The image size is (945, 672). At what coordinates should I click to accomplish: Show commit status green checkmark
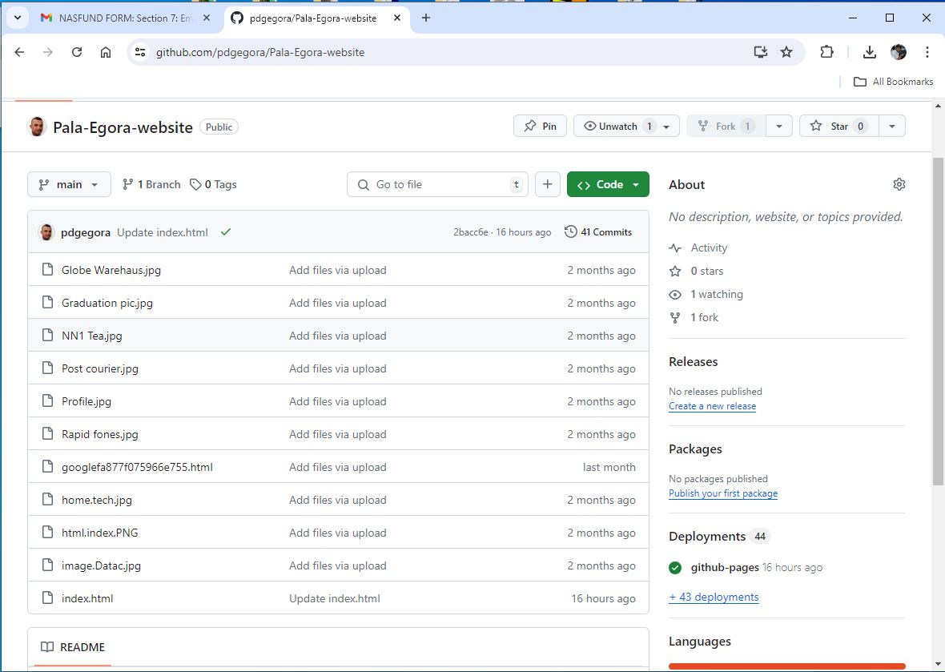[x=226, y=232]
